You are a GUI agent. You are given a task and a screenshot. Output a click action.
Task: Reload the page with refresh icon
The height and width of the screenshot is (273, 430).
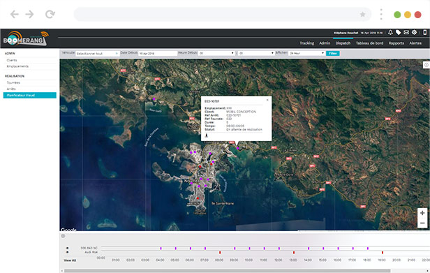(x=50, y=14)
